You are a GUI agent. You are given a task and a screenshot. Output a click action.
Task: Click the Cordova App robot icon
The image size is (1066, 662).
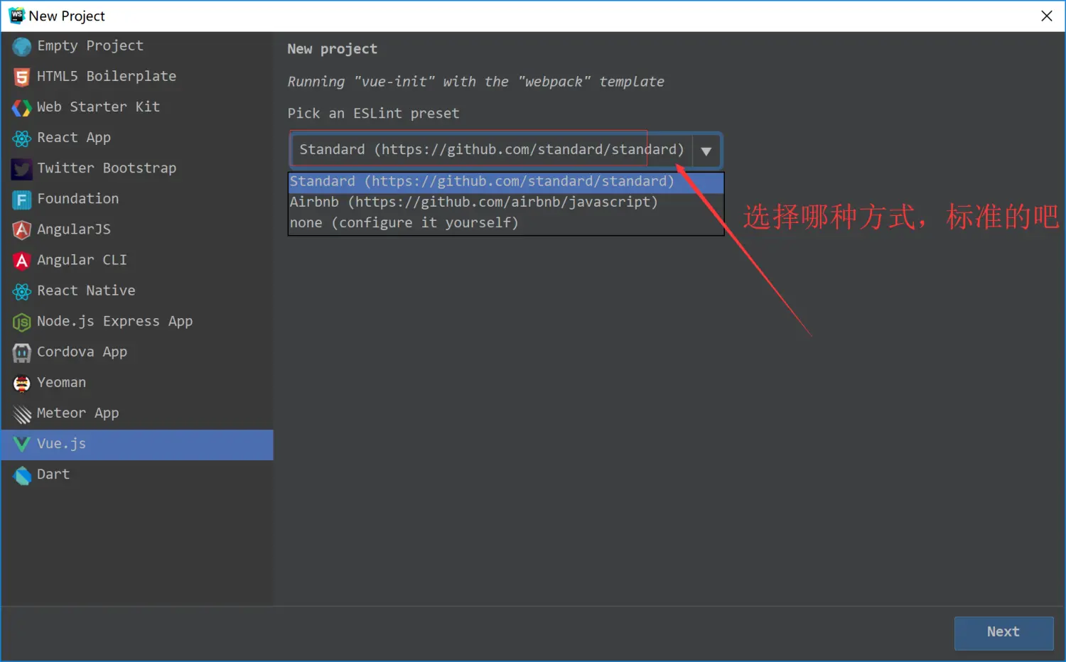tap(22, 352)
